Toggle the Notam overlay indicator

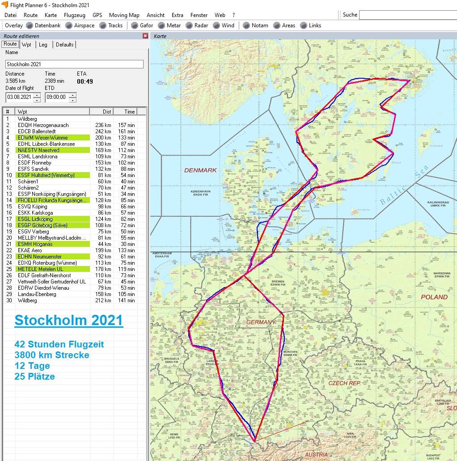click(247, 25)
